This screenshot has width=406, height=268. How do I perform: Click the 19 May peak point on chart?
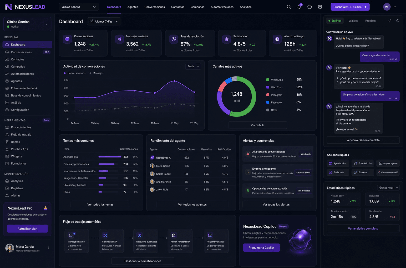tap(174, 81)
